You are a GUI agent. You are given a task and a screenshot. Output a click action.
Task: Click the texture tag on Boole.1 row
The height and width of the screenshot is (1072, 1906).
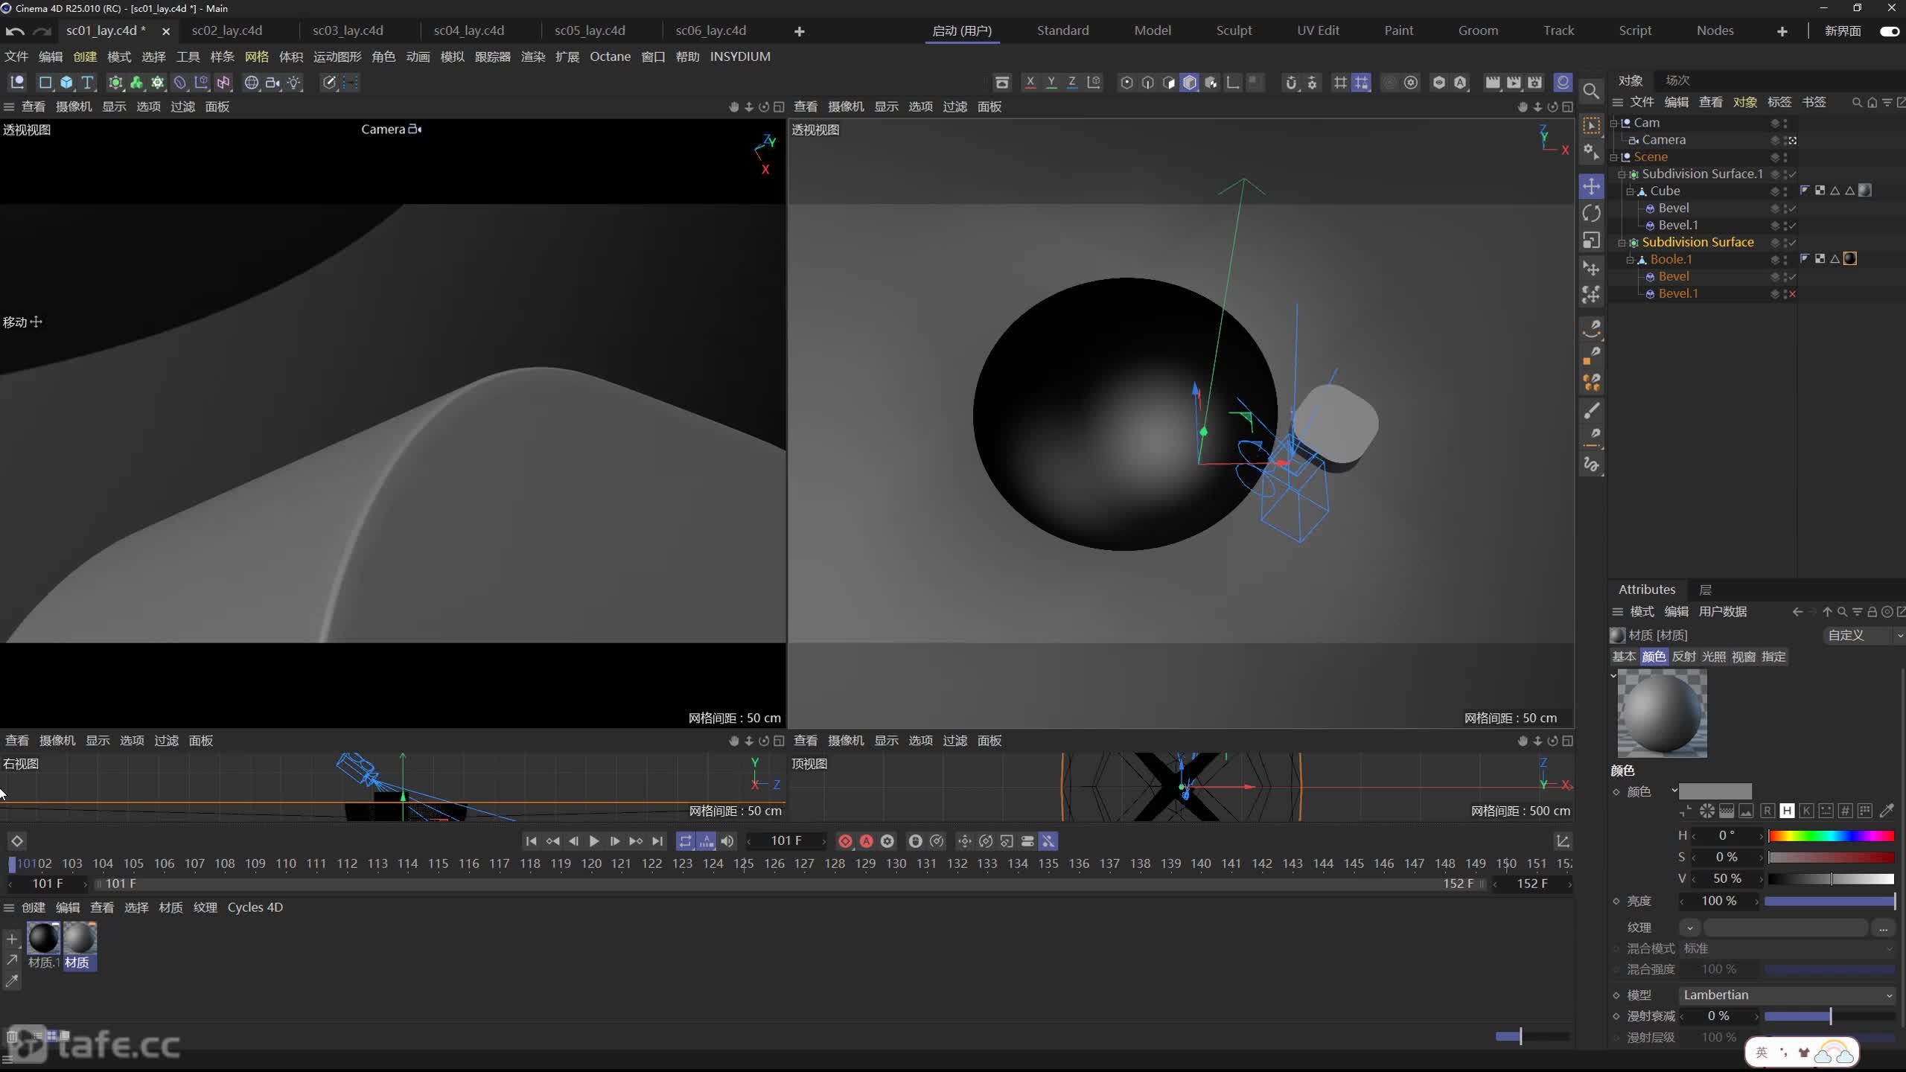click(1850, 259)
